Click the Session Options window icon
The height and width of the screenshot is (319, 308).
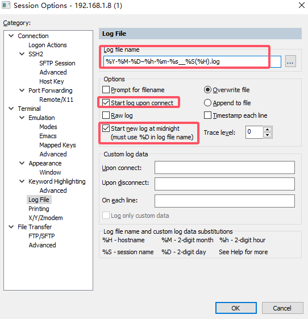point(6,5)
